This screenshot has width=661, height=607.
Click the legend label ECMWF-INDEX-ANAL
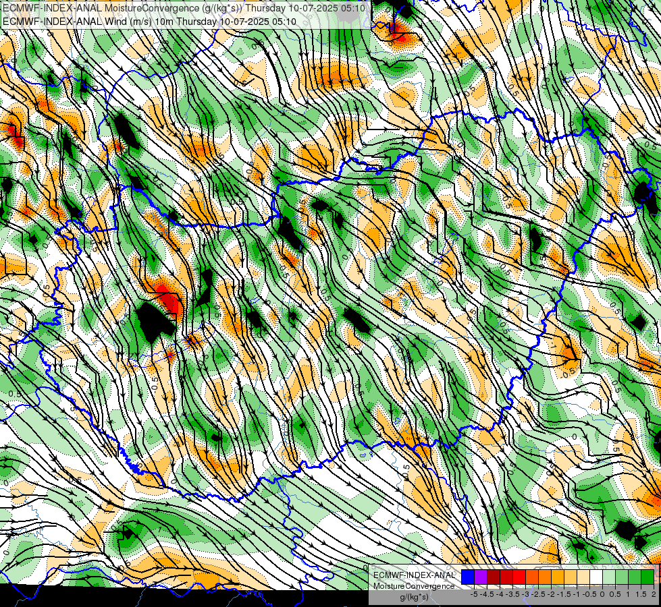pyautogui.click(x=414, y=575)
